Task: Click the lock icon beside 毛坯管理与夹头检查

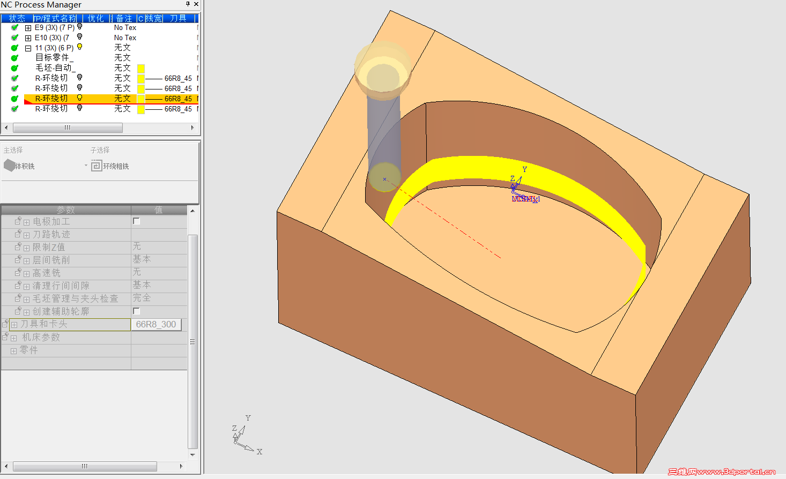Action: pyautogui.click(x=18, y=298)
